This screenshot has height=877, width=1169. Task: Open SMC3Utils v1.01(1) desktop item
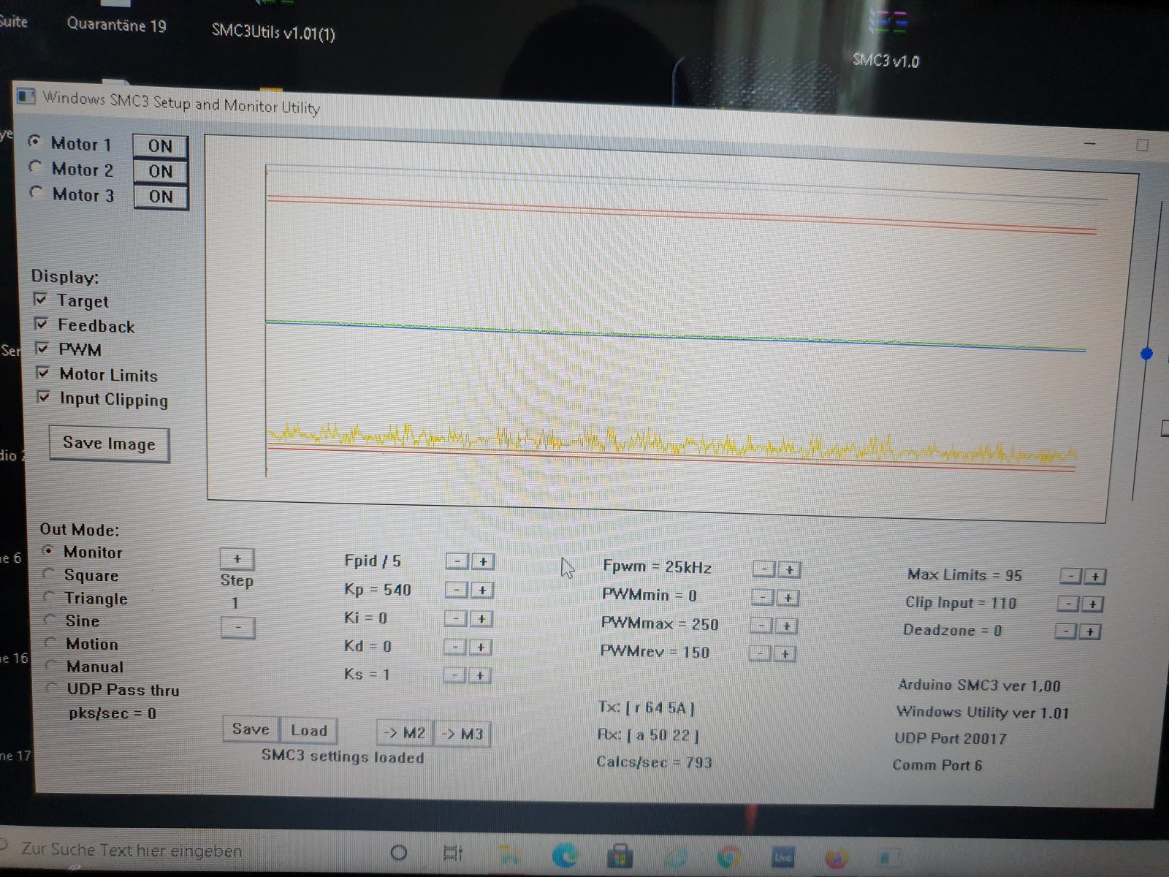point(273,32)
